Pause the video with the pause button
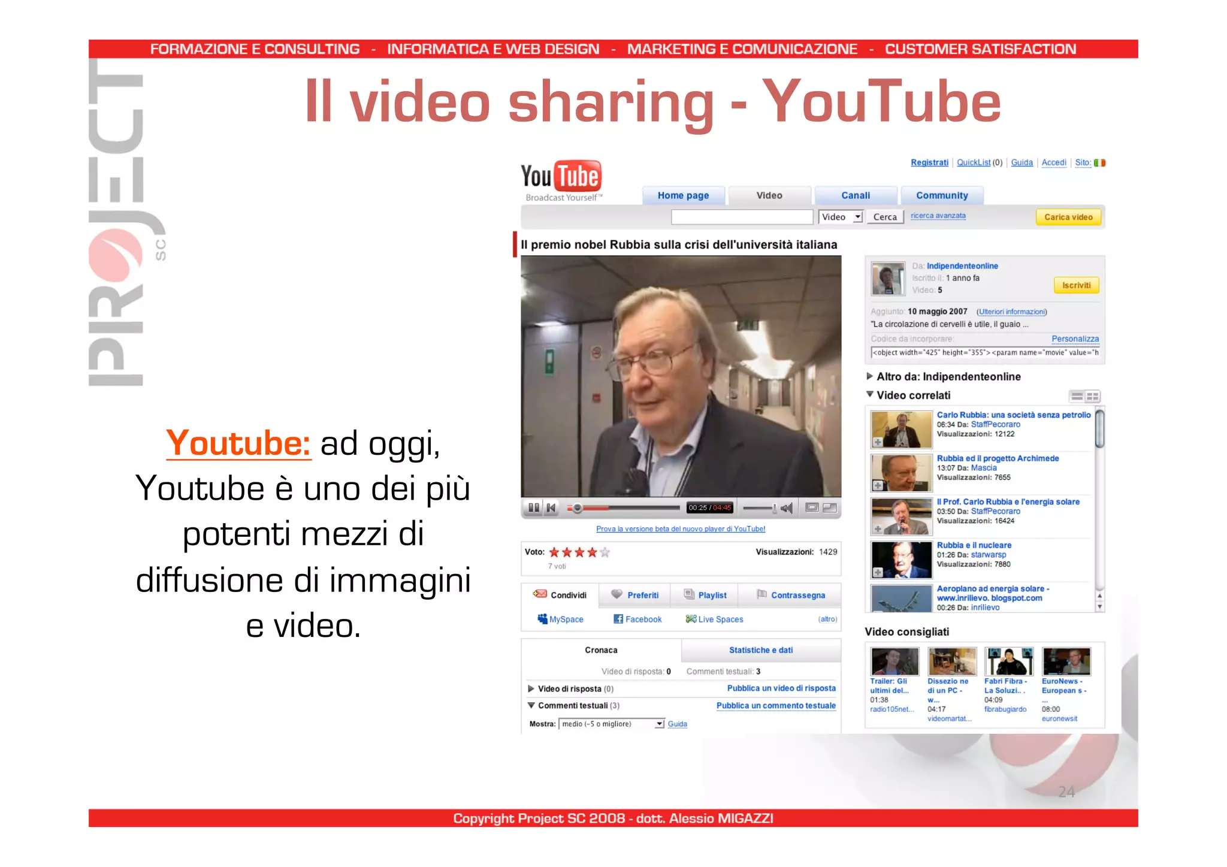 (533, 508)
